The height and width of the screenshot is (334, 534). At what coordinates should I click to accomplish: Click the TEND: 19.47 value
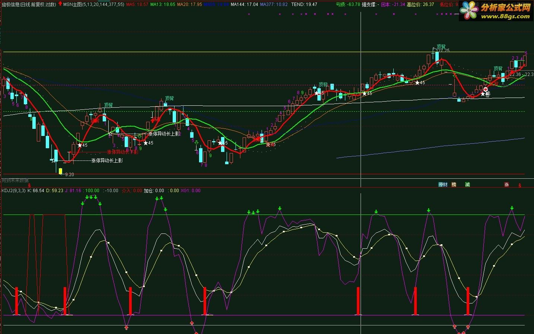tap(304, 4)
